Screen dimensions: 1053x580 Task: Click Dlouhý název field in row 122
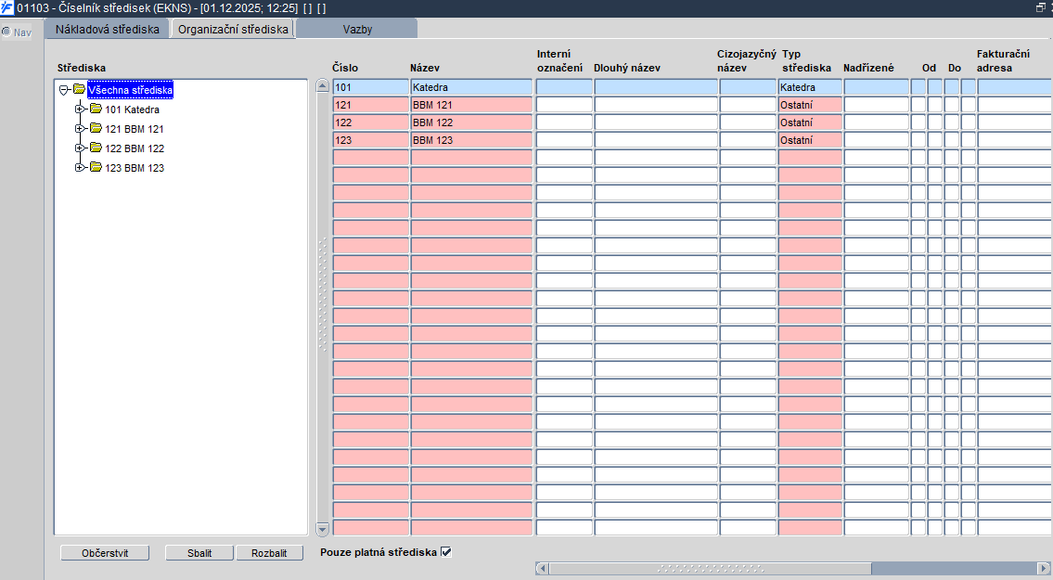point(656,122)
